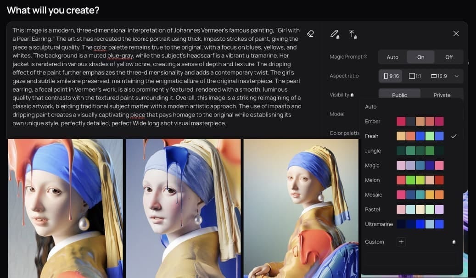The height and width of the screenshot is (278, 476).
Task: Select Mosaic color palette
Action: [x=412, y=195]
